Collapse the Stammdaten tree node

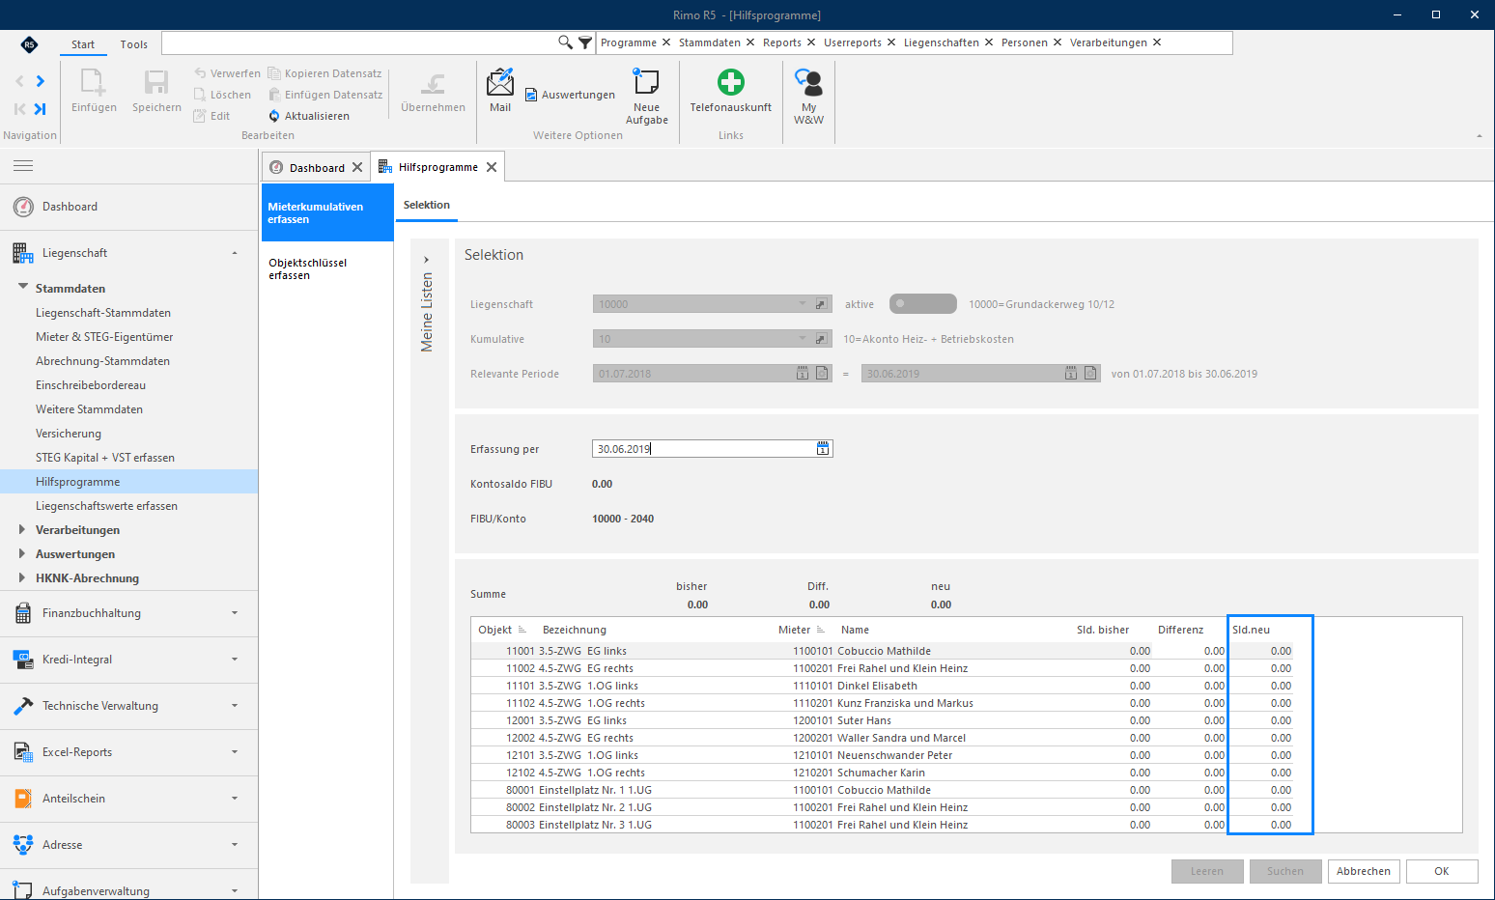point(23,287)
